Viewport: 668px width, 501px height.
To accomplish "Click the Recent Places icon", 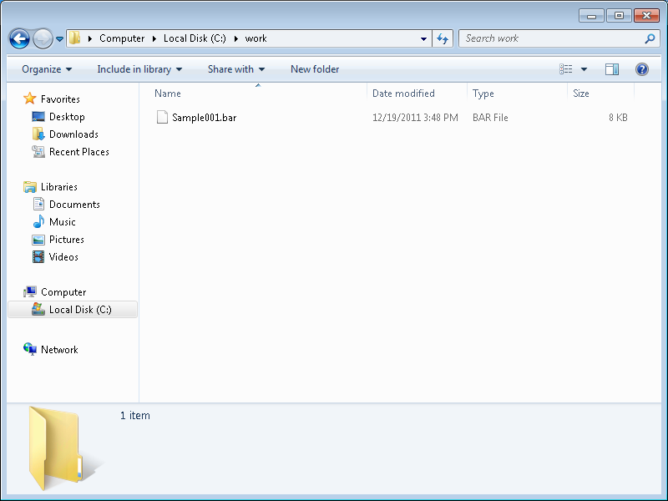I will click(x=38, y=152).
